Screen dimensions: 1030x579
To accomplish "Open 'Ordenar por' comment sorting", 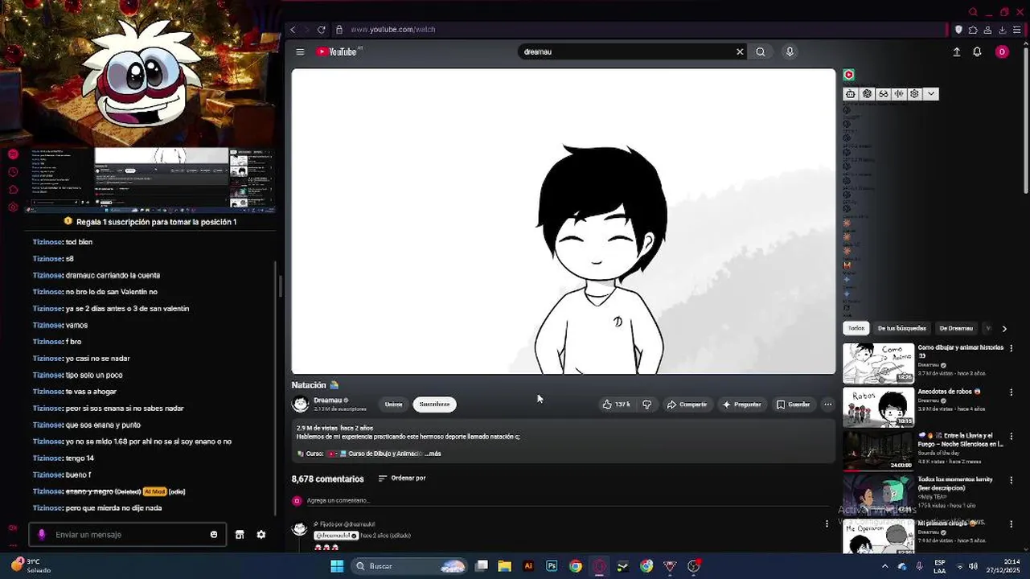I will click(402, 478).
